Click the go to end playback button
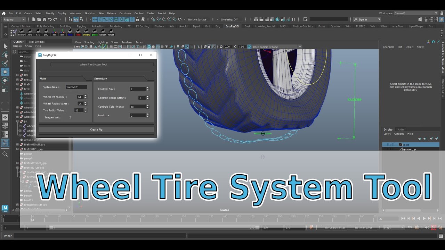The width and height of the screenshot is (445, 250). click(x=439, y=218)
